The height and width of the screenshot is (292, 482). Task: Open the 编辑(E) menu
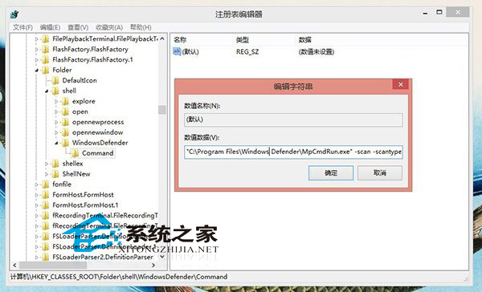coord(50,27)
